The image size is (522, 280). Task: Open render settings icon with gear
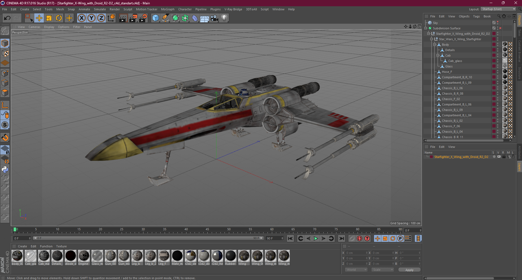click(x=143, y=18)
